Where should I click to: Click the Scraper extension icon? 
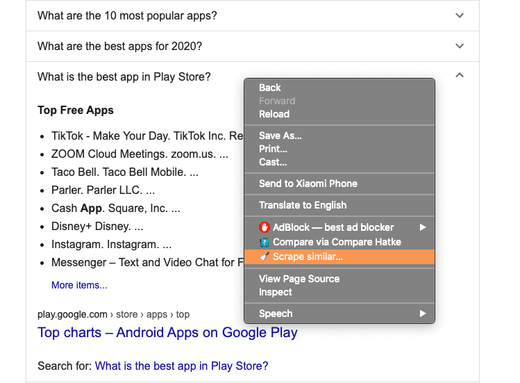[x=265, y=256]
